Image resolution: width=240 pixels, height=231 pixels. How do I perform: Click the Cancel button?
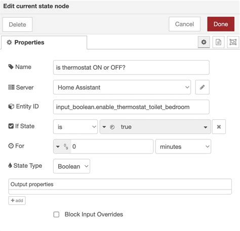(x=184, y=24)
